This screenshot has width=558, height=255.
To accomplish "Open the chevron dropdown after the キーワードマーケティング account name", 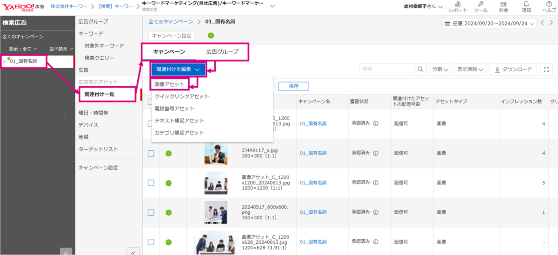I will click(x=272, y=6).
